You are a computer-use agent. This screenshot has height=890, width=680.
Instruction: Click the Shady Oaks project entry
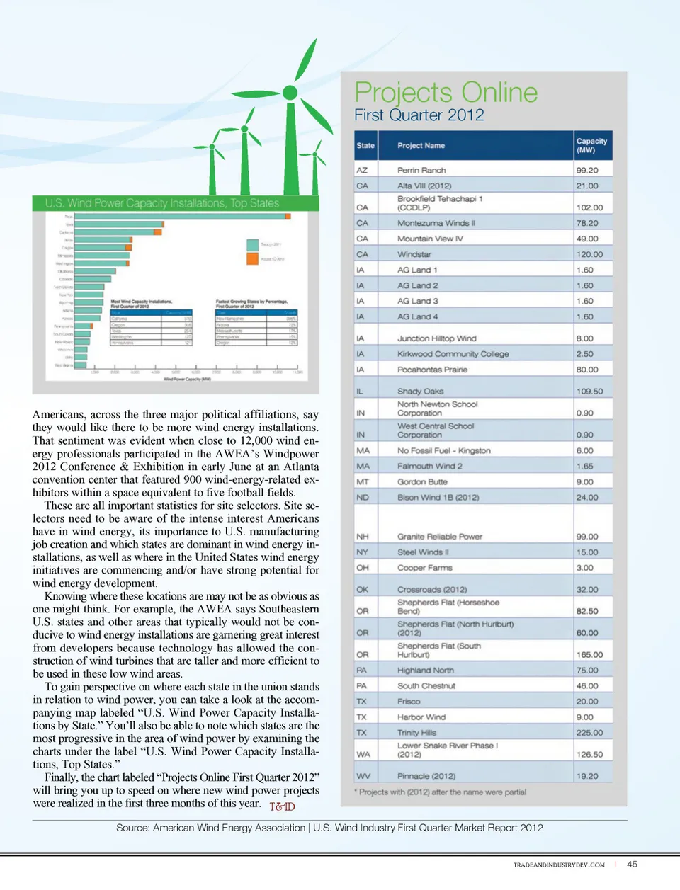[420, 392]
